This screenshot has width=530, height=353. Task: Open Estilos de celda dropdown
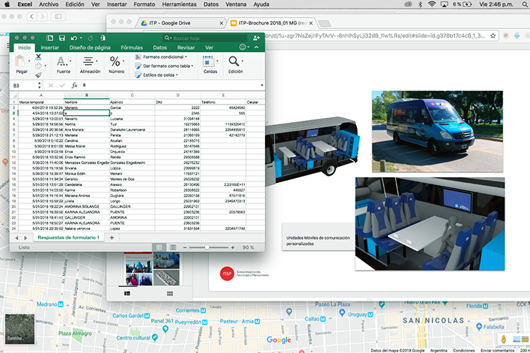156,75
